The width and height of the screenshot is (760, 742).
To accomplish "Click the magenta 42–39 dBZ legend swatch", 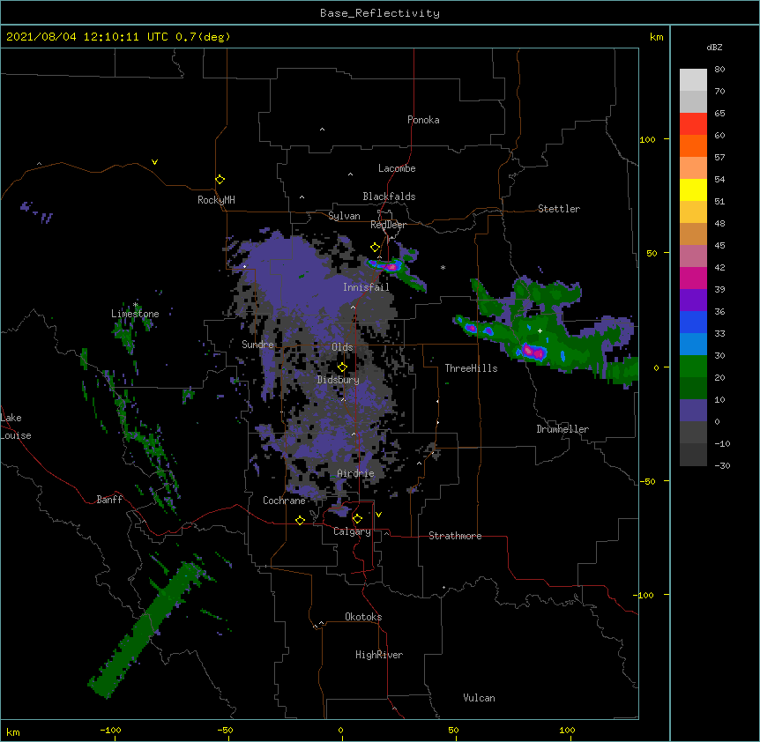I will (x=693, y=278).
